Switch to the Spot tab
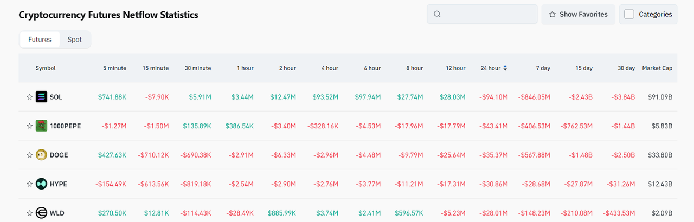The width and height of the screenshot is (694, 222). [x=75, y=40]
